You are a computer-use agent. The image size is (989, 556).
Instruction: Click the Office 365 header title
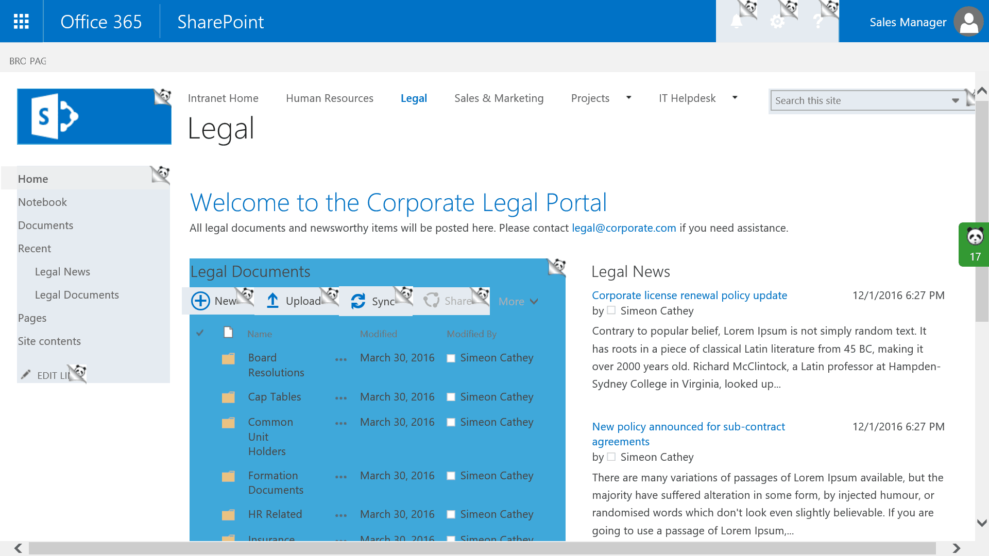point(101,22)
